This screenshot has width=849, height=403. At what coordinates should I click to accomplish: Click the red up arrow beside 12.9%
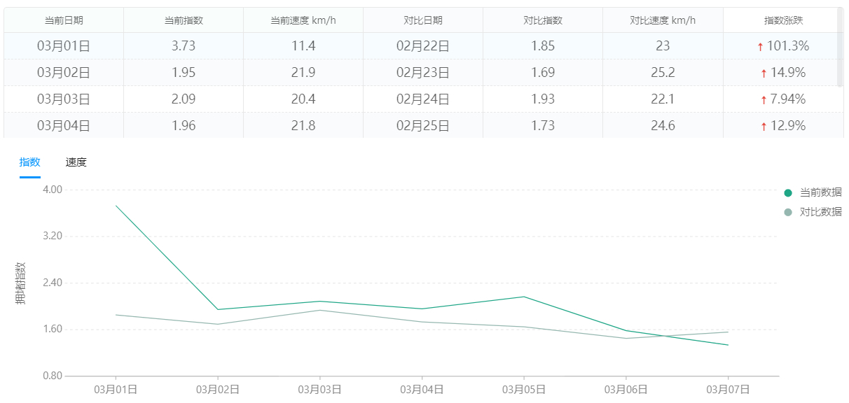(x=764, y=127)
